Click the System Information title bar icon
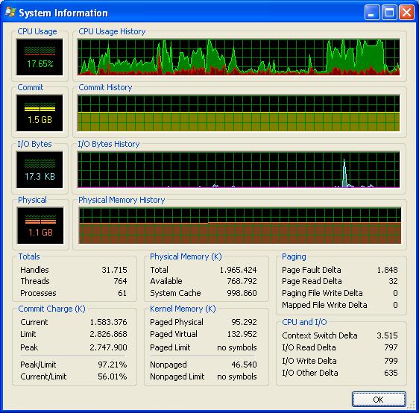Viewport: 419px width, 413px height. tap(10, 12)
